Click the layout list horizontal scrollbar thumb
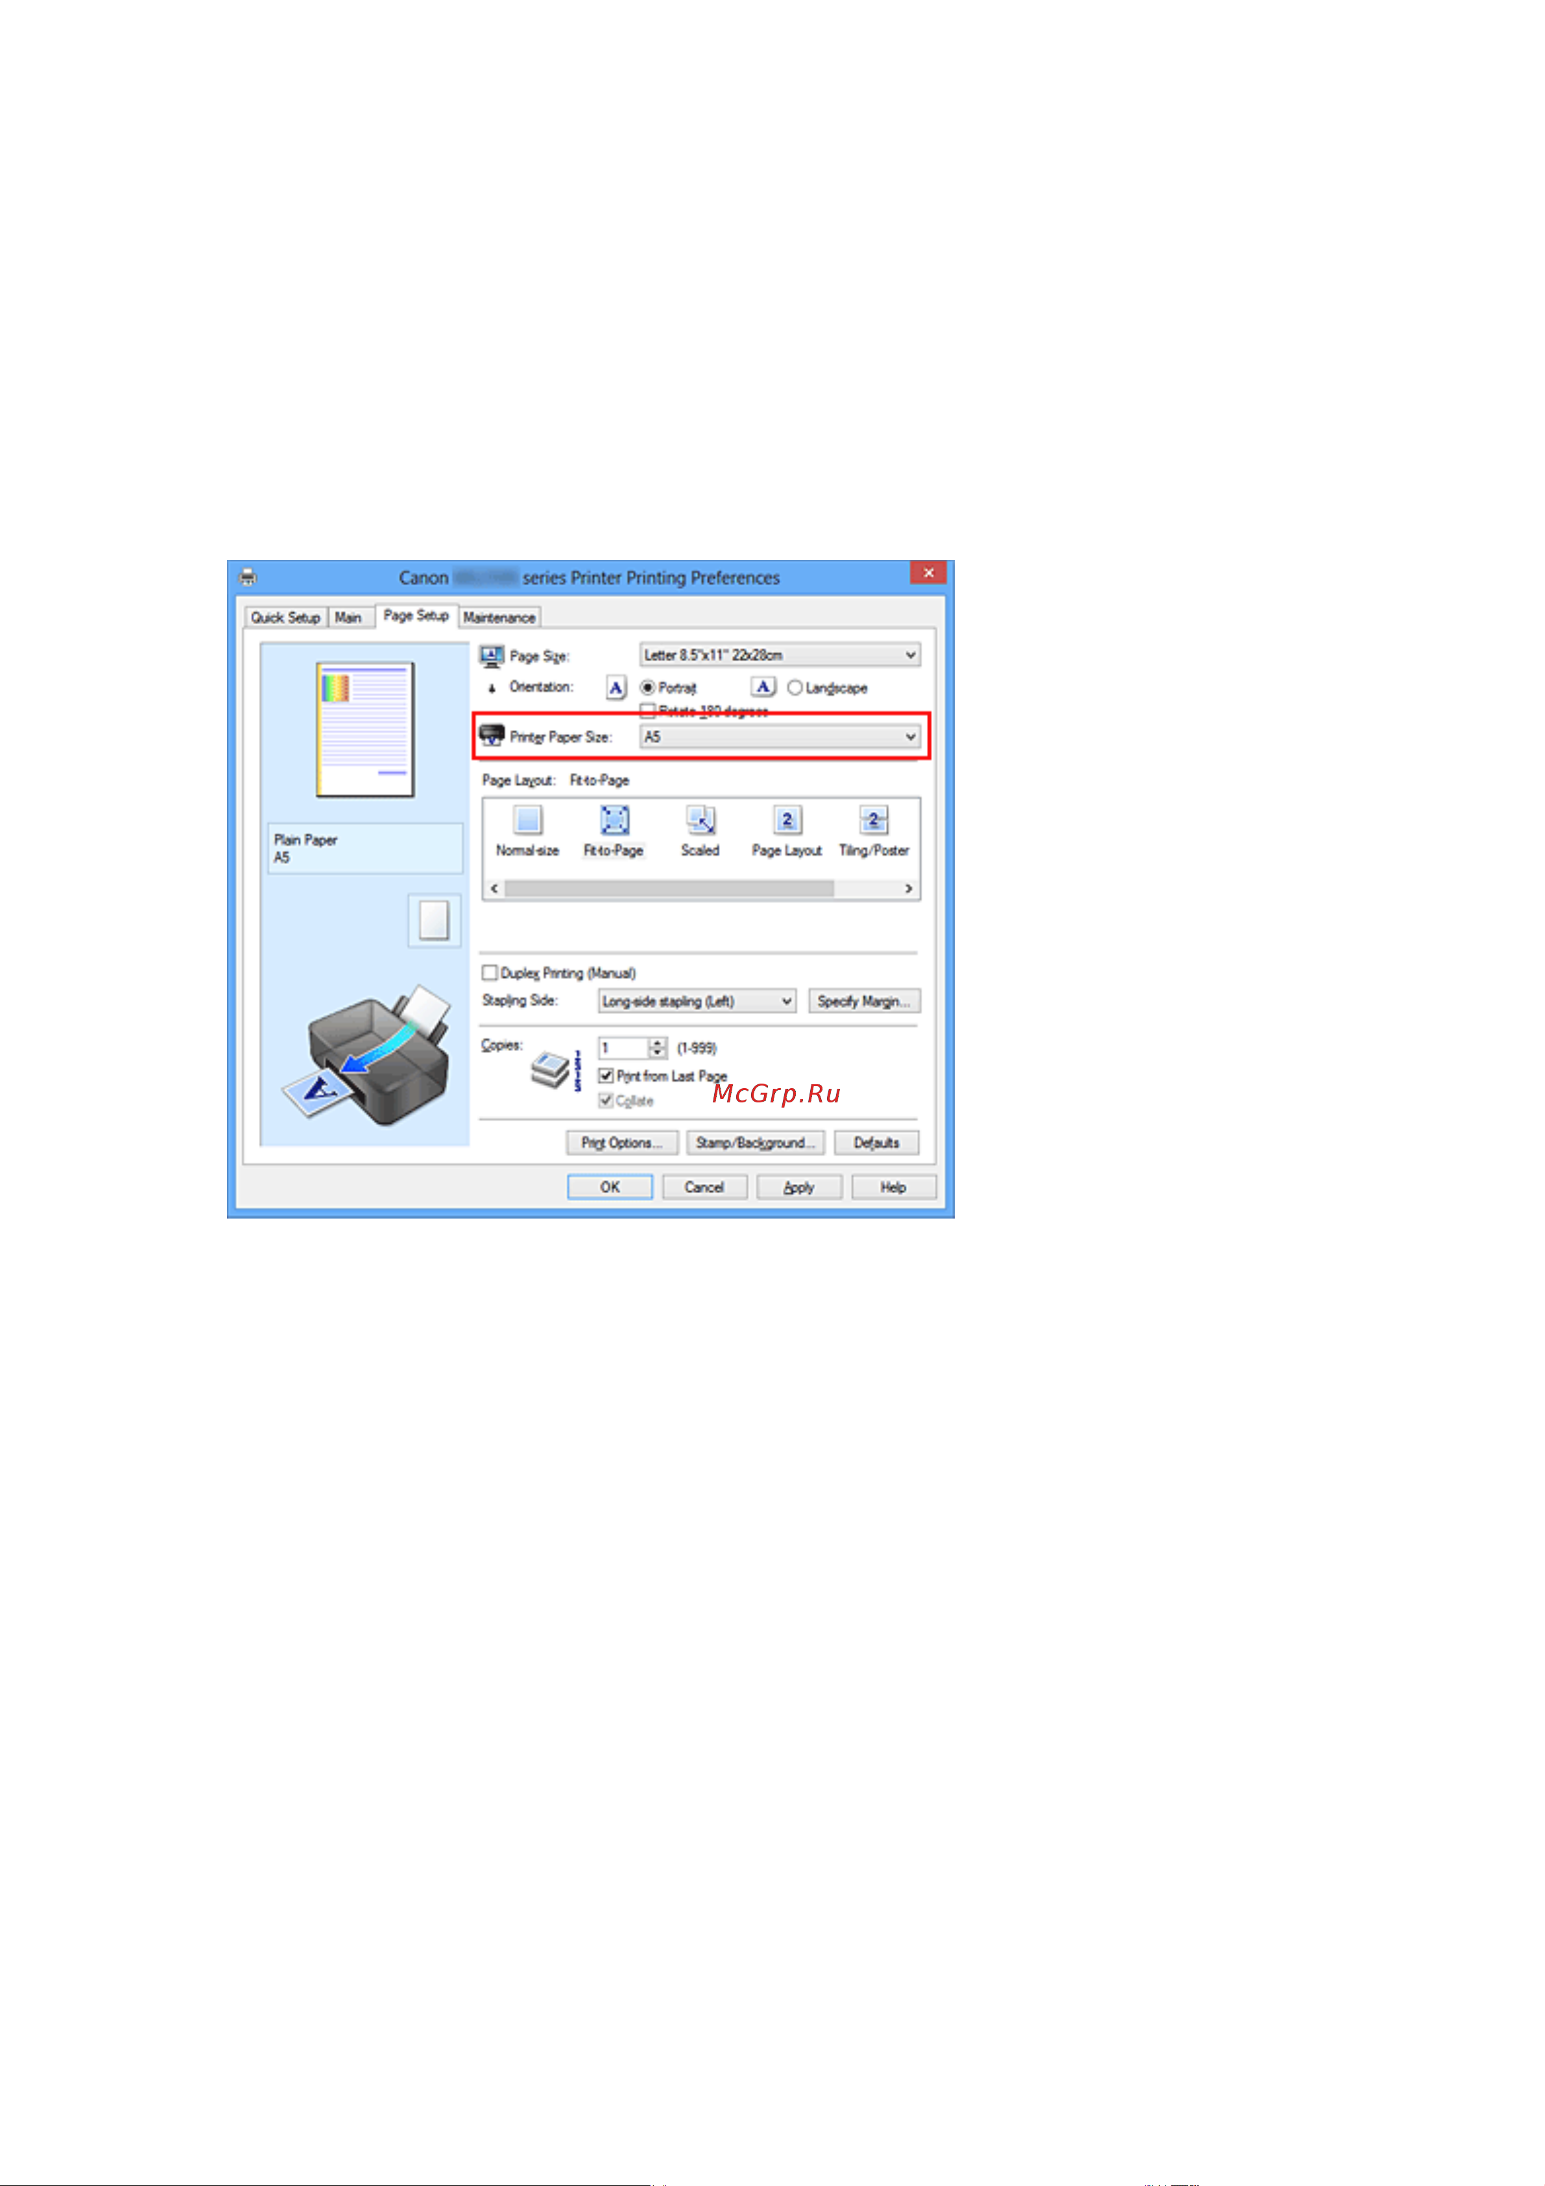This screenshot has width=1545, height=2186. (669, 888)
